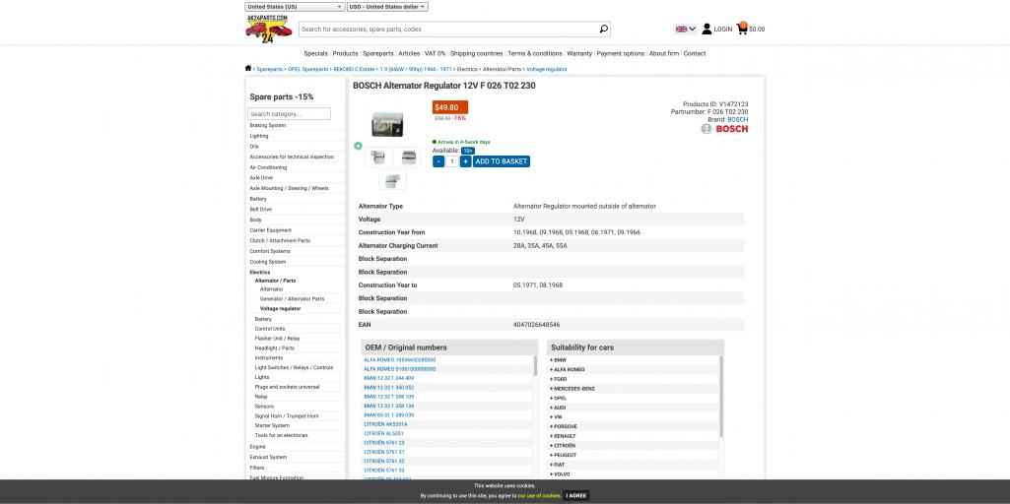The height and width of the screenshot is (504, 1010).
Task: Click the quantity input field
Action: [452, 161]
